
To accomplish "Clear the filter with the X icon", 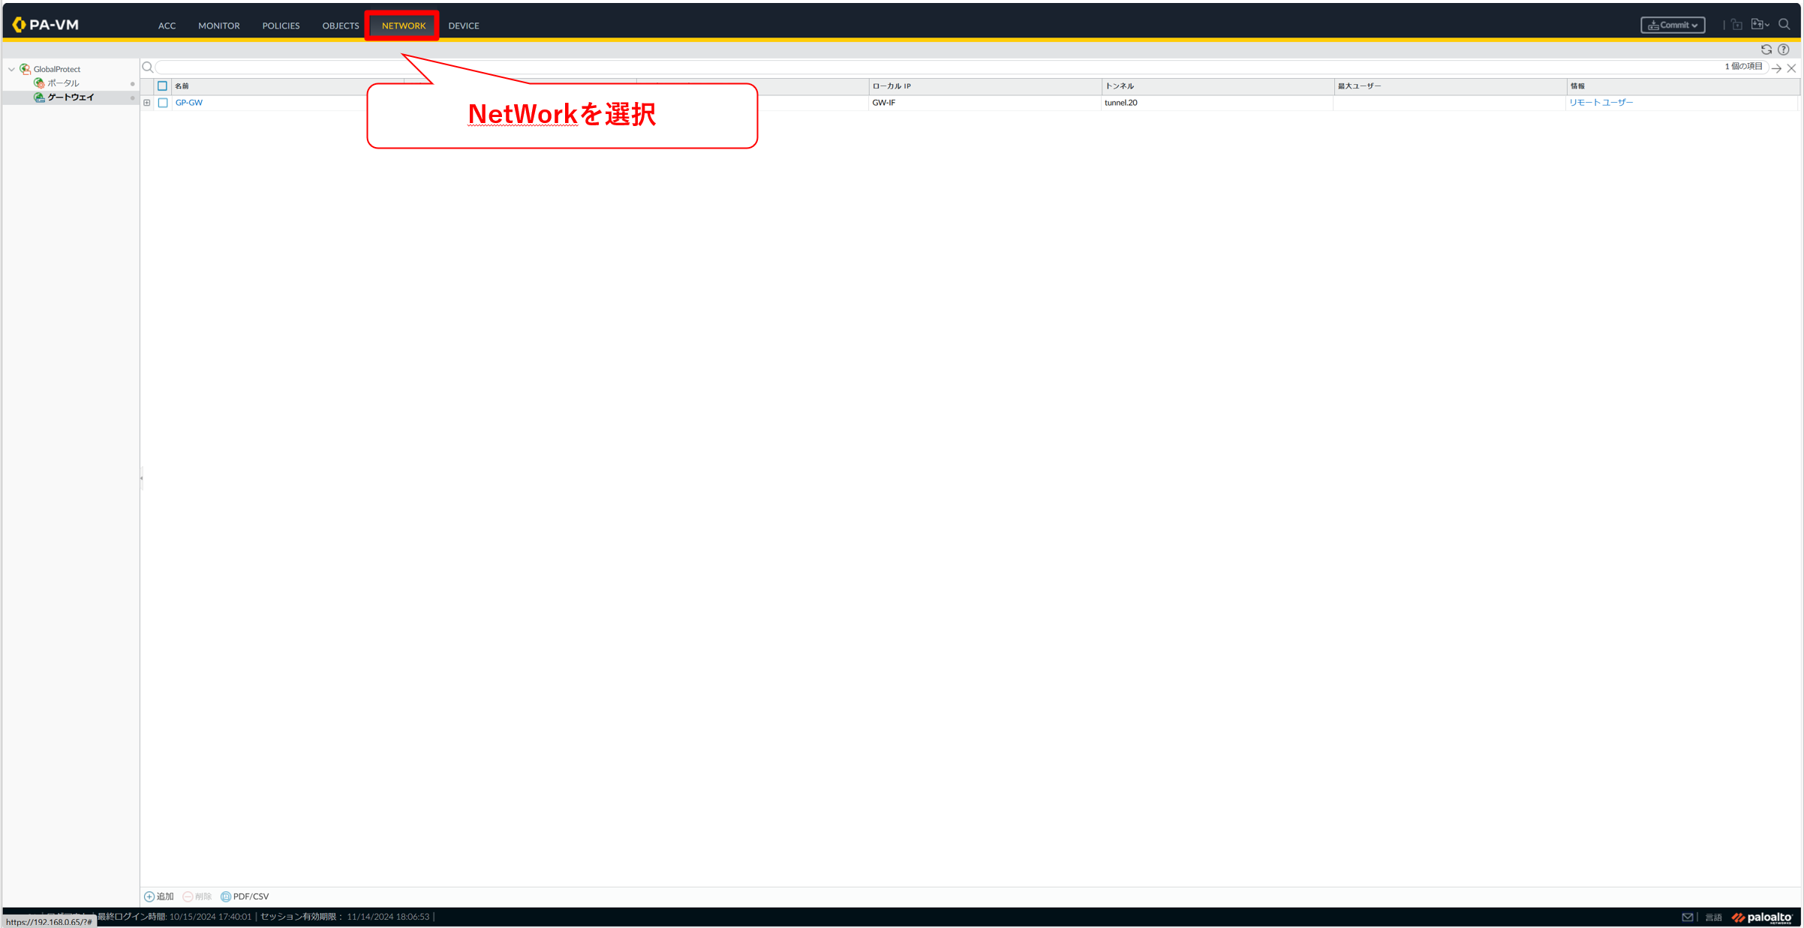I will coord(1791,68).
